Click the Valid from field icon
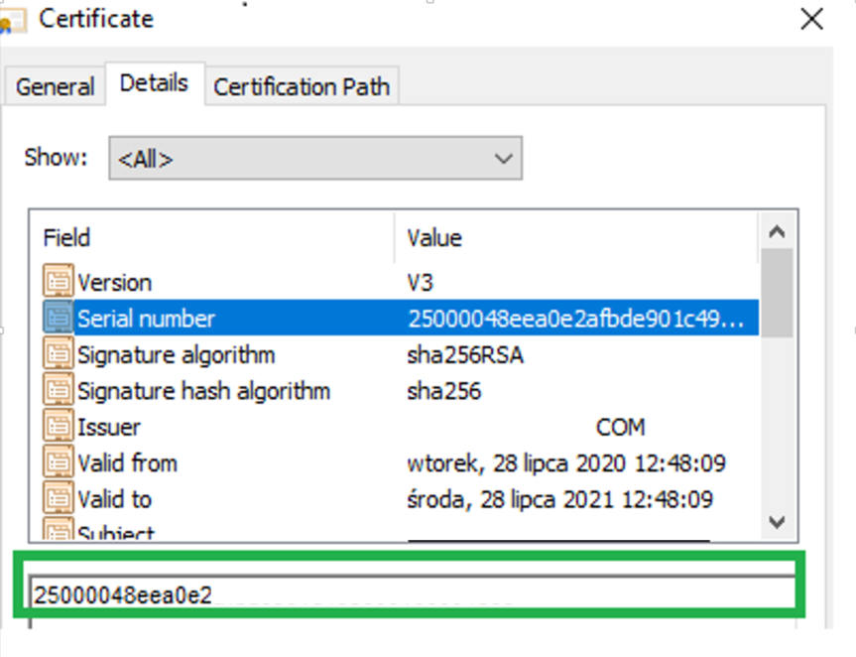 coord(60,463)
